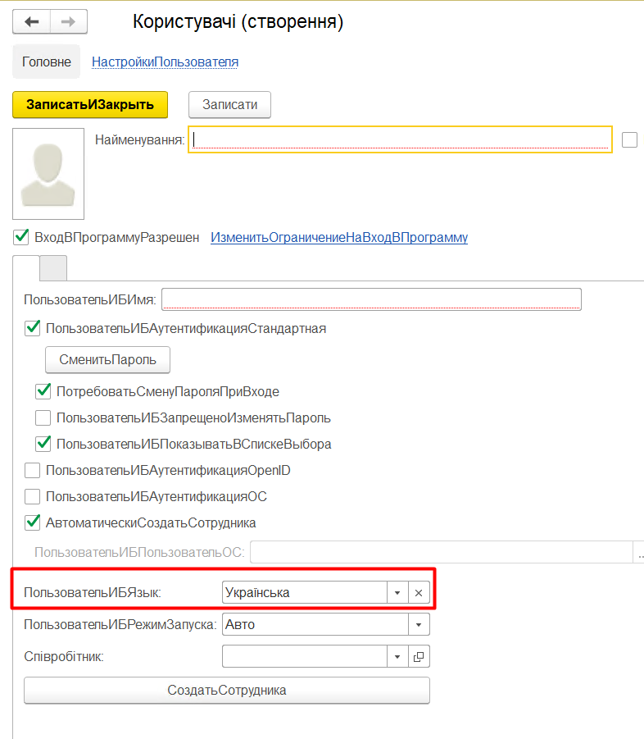Click into the Найменування input field
The height and width of the screenshot is (739, 644).
pos(401,140)
